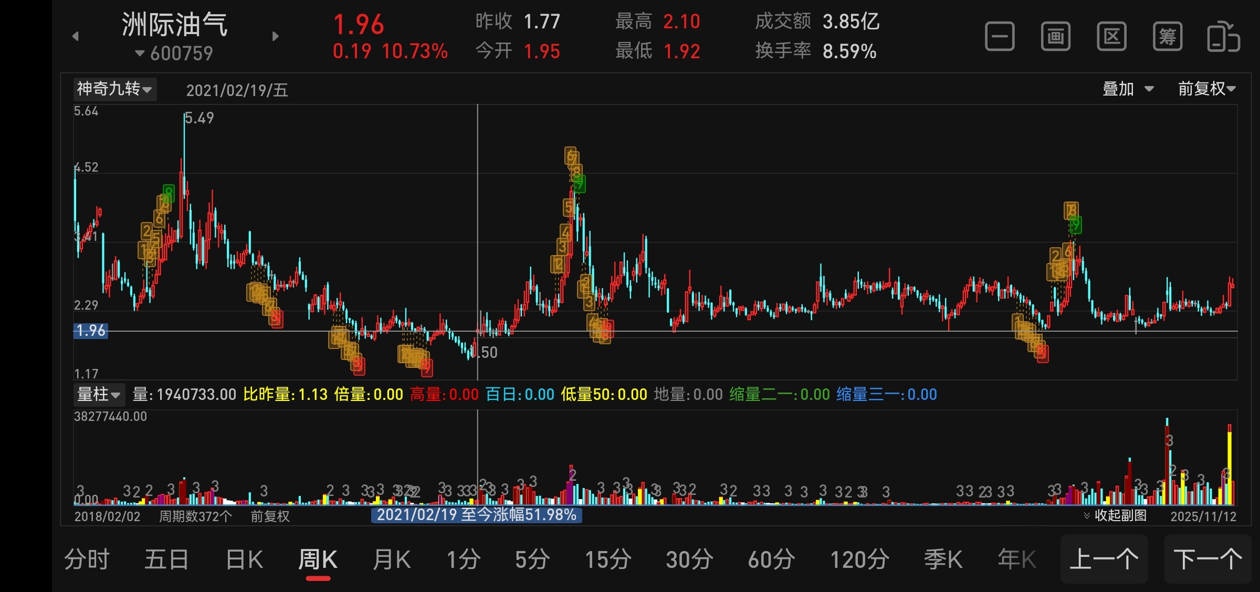1260x592 pixels.
Task: Select the 60分 period tab
Action: pos(771,559)
